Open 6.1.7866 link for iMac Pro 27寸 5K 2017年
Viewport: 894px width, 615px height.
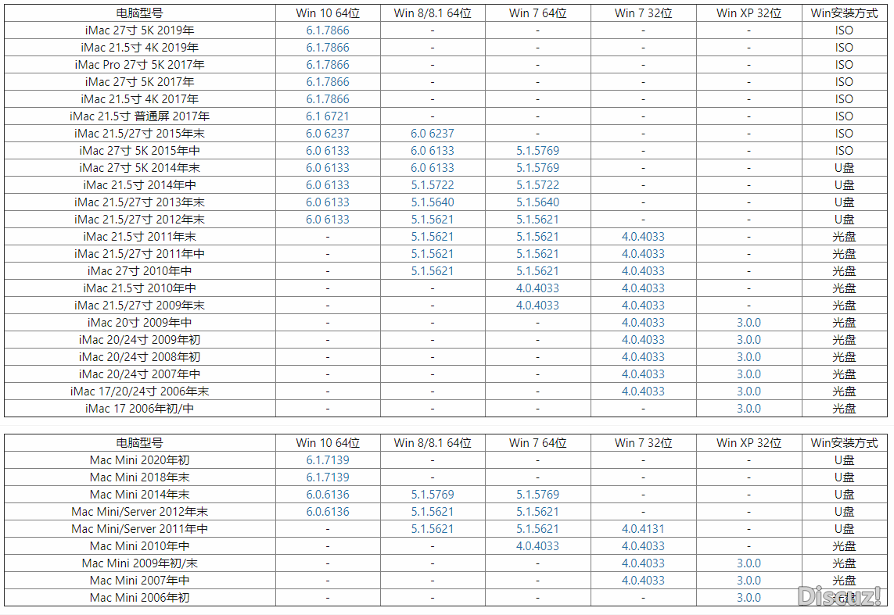click(328, 64)
